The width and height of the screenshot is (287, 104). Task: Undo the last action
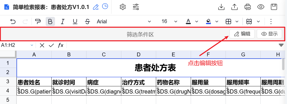point(13,22)
